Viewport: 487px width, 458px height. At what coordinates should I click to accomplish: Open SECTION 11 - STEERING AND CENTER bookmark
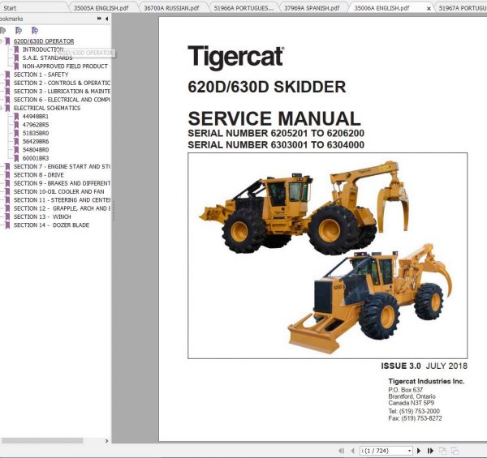tap(62, 200)
